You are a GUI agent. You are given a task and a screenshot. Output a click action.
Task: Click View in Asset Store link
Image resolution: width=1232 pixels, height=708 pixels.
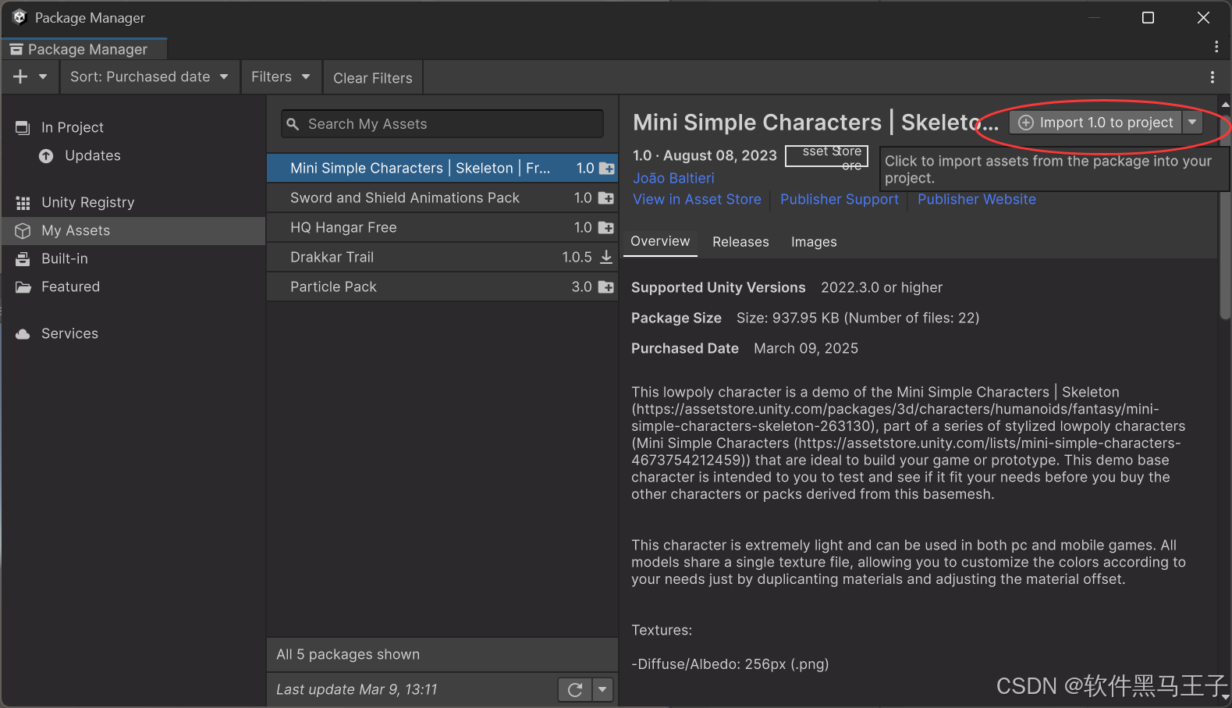[x=697, y=199]
